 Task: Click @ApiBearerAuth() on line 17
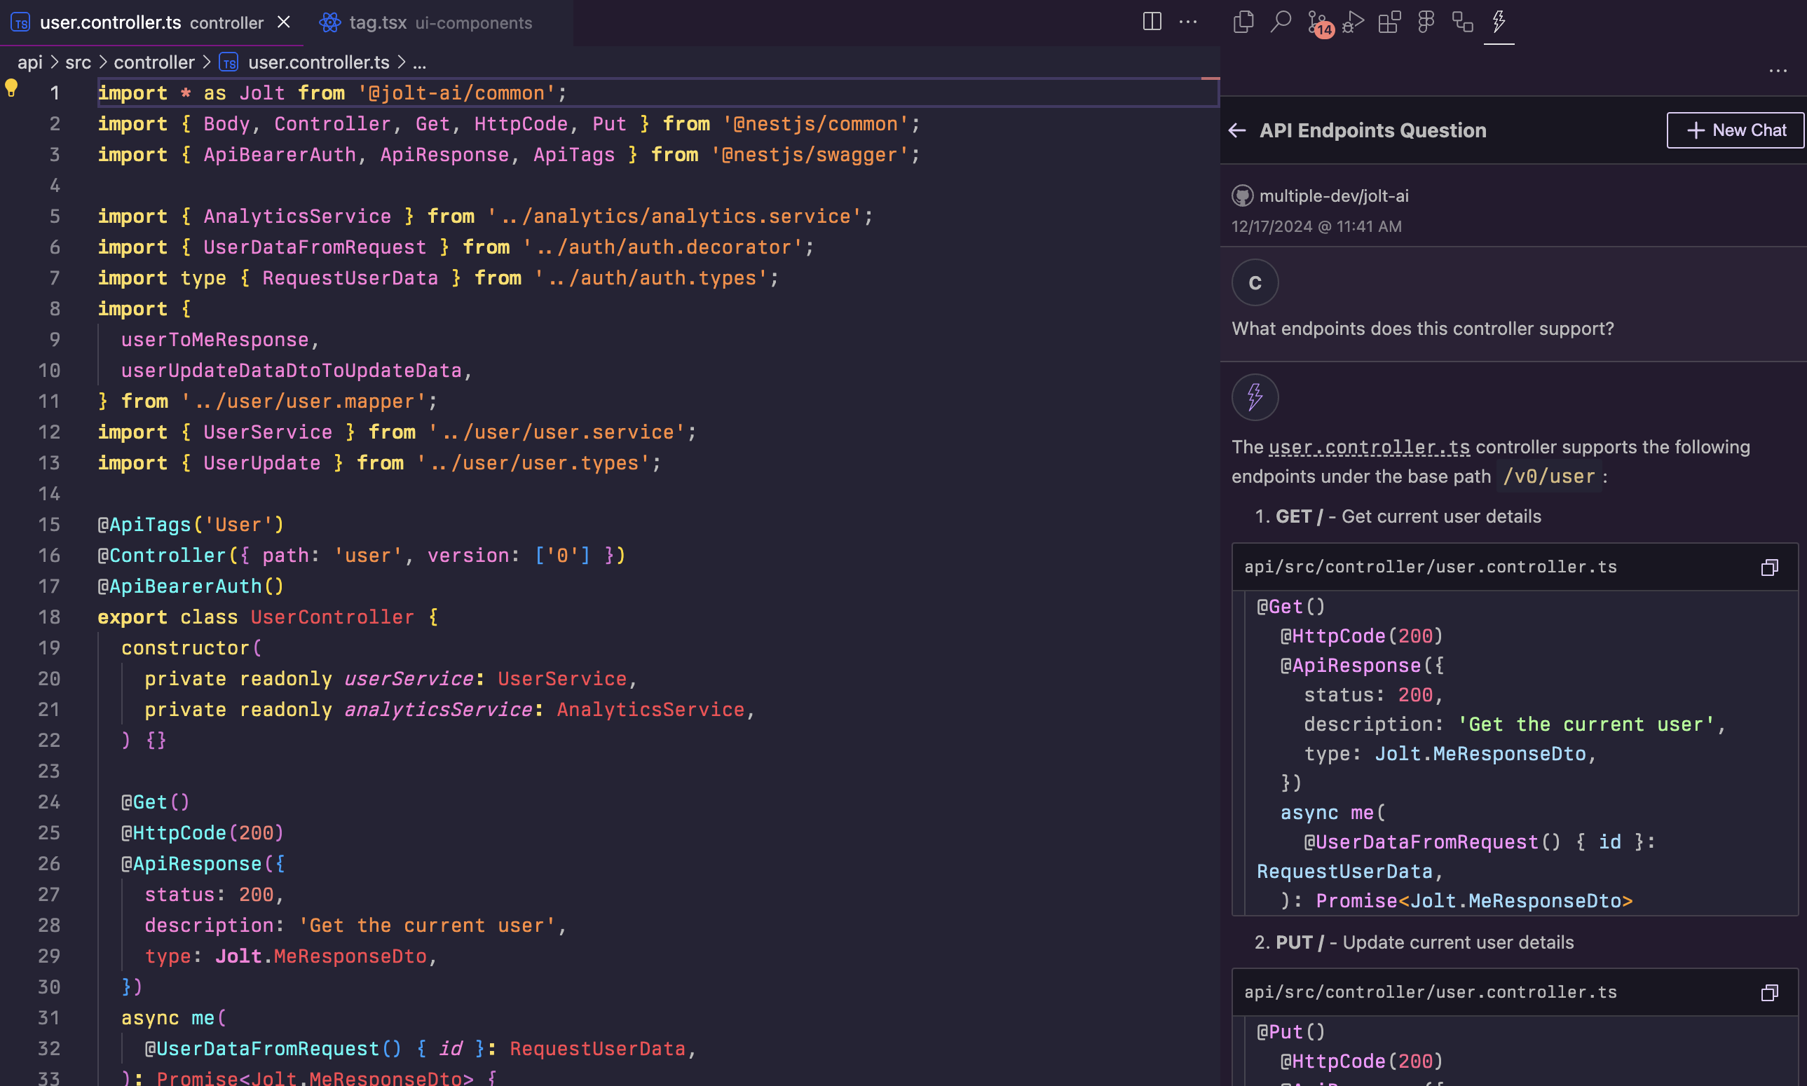191,586
